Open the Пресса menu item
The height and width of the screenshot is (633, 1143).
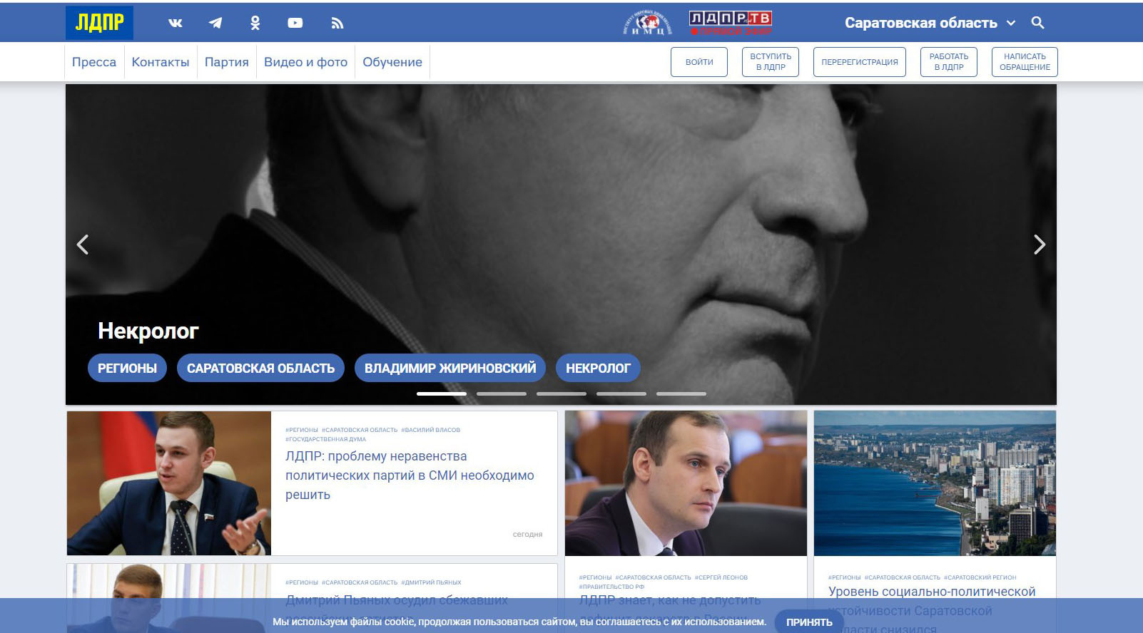coord(94,62)
